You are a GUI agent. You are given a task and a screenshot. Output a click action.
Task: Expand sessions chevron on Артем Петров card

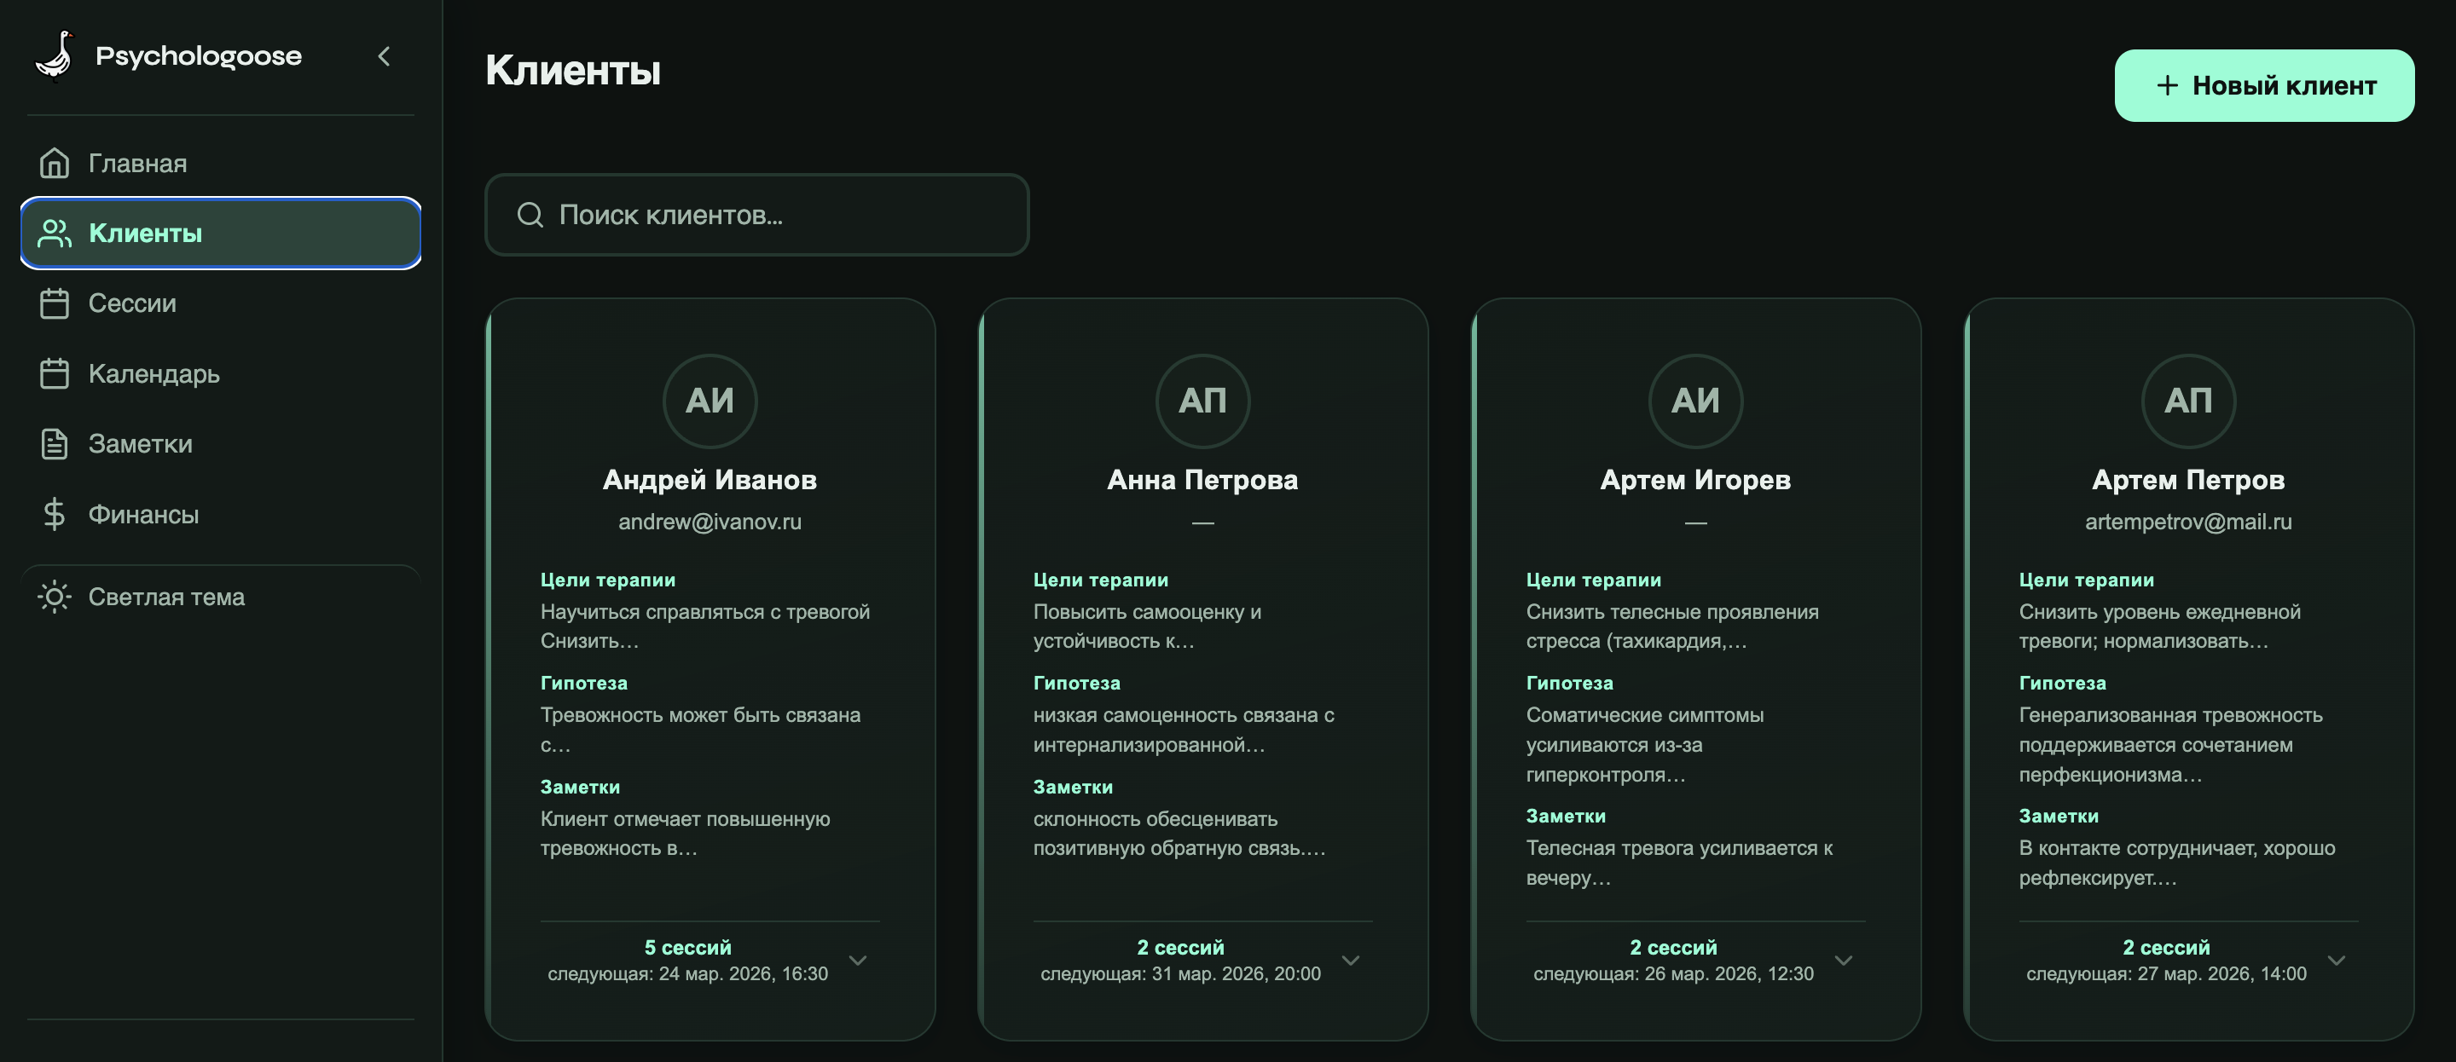tap(2337, 960)
